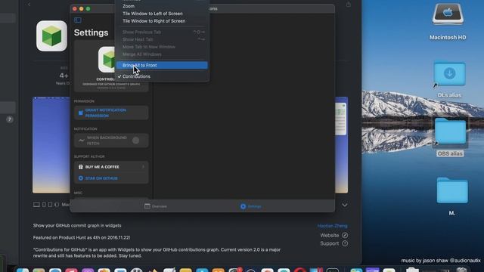484x272 pixels.
Task: Open the DLs alias folder on desktop
Action: [x=449, y=74]
